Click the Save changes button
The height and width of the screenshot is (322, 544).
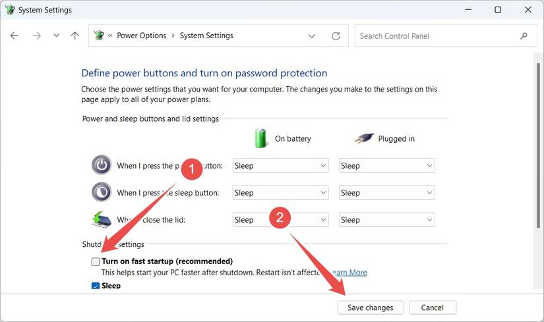click(x=370, y=308)
